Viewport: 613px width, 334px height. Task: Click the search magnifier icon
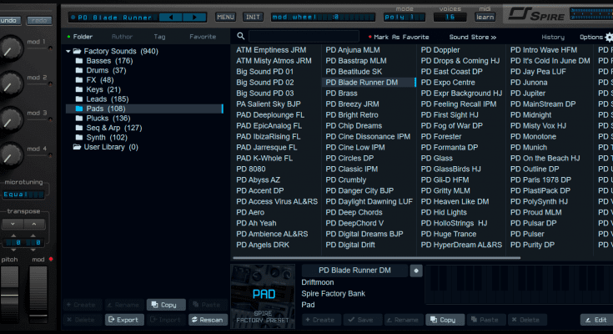point(241,37)
